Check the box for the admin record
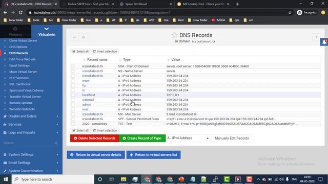This screenshot has height=184, width=328. tap(73, 104)
